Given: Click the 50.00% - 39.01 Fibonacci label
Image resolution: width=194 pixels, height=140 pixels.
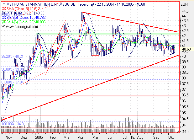Looking at the screenshot, I should (12, 69).
